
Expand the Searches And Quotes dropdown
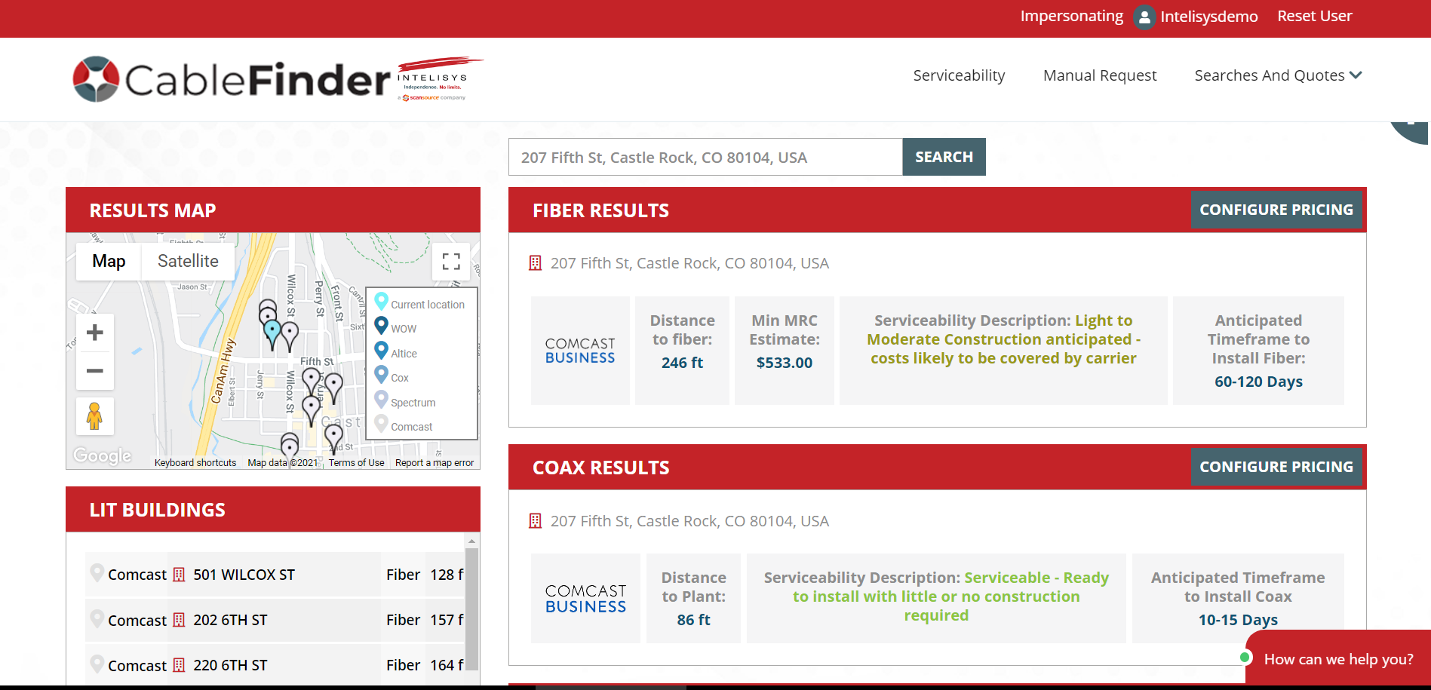click(x=1276, y=75)
